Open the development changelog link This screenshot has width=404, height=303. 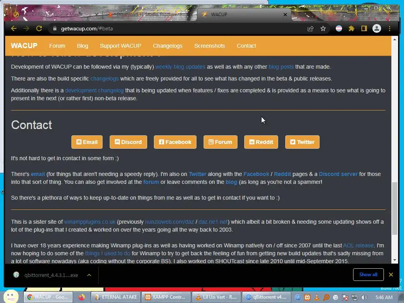point(94,90)
